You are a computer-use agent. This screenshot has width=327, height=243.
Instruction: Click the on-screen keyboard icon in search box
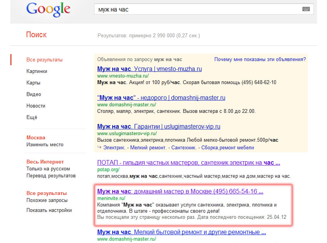[x=306, y=9]
